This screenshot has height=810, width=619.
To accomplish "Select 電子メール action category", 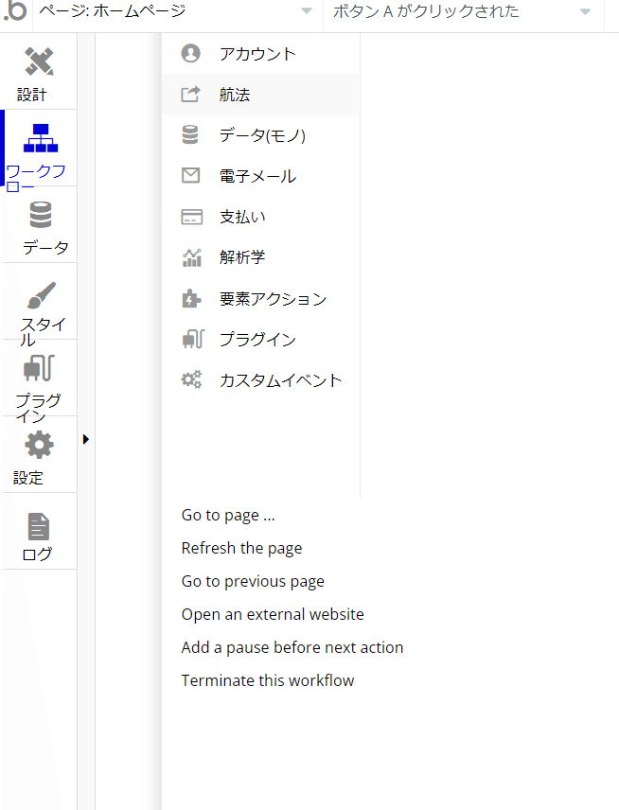I will click(261, 176).
